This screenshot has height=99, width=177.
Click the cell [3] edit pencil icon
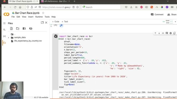click(x=61, y=26)
